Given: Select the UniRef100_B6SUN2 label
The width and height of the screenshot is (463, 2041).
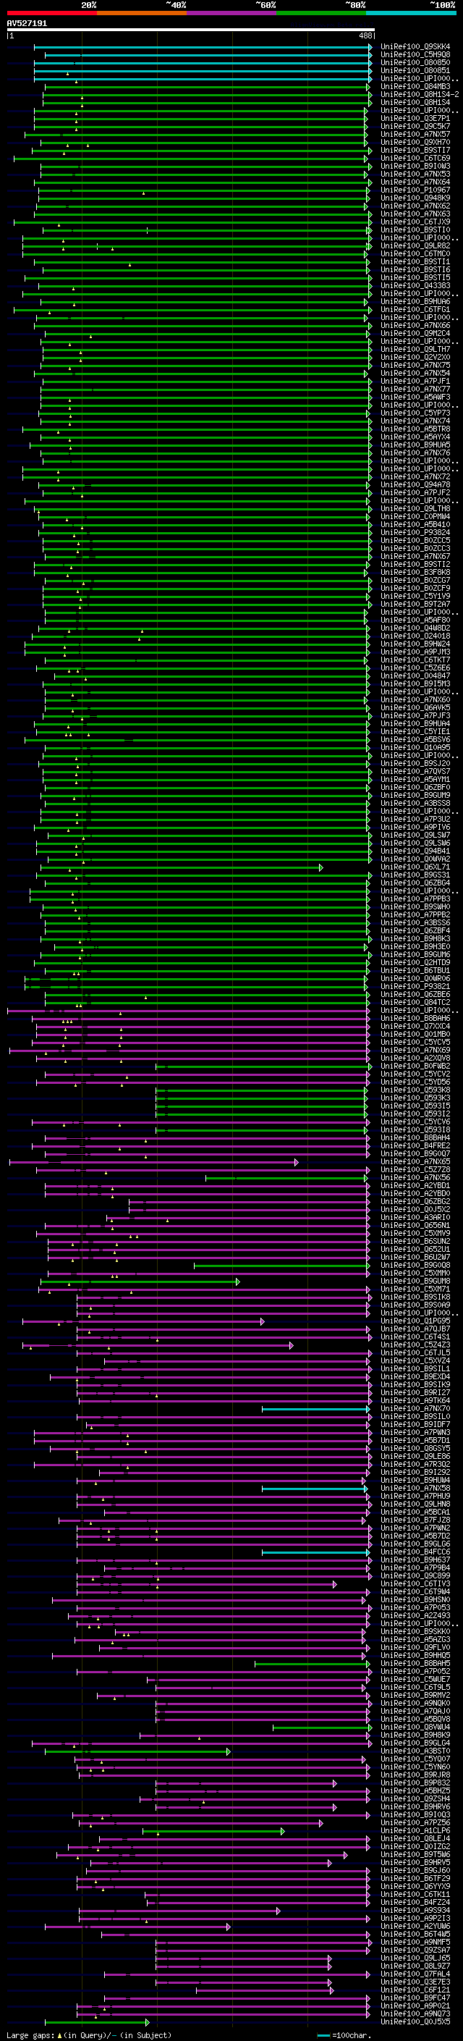Looking at the screenshot, I should [415, 1242].
